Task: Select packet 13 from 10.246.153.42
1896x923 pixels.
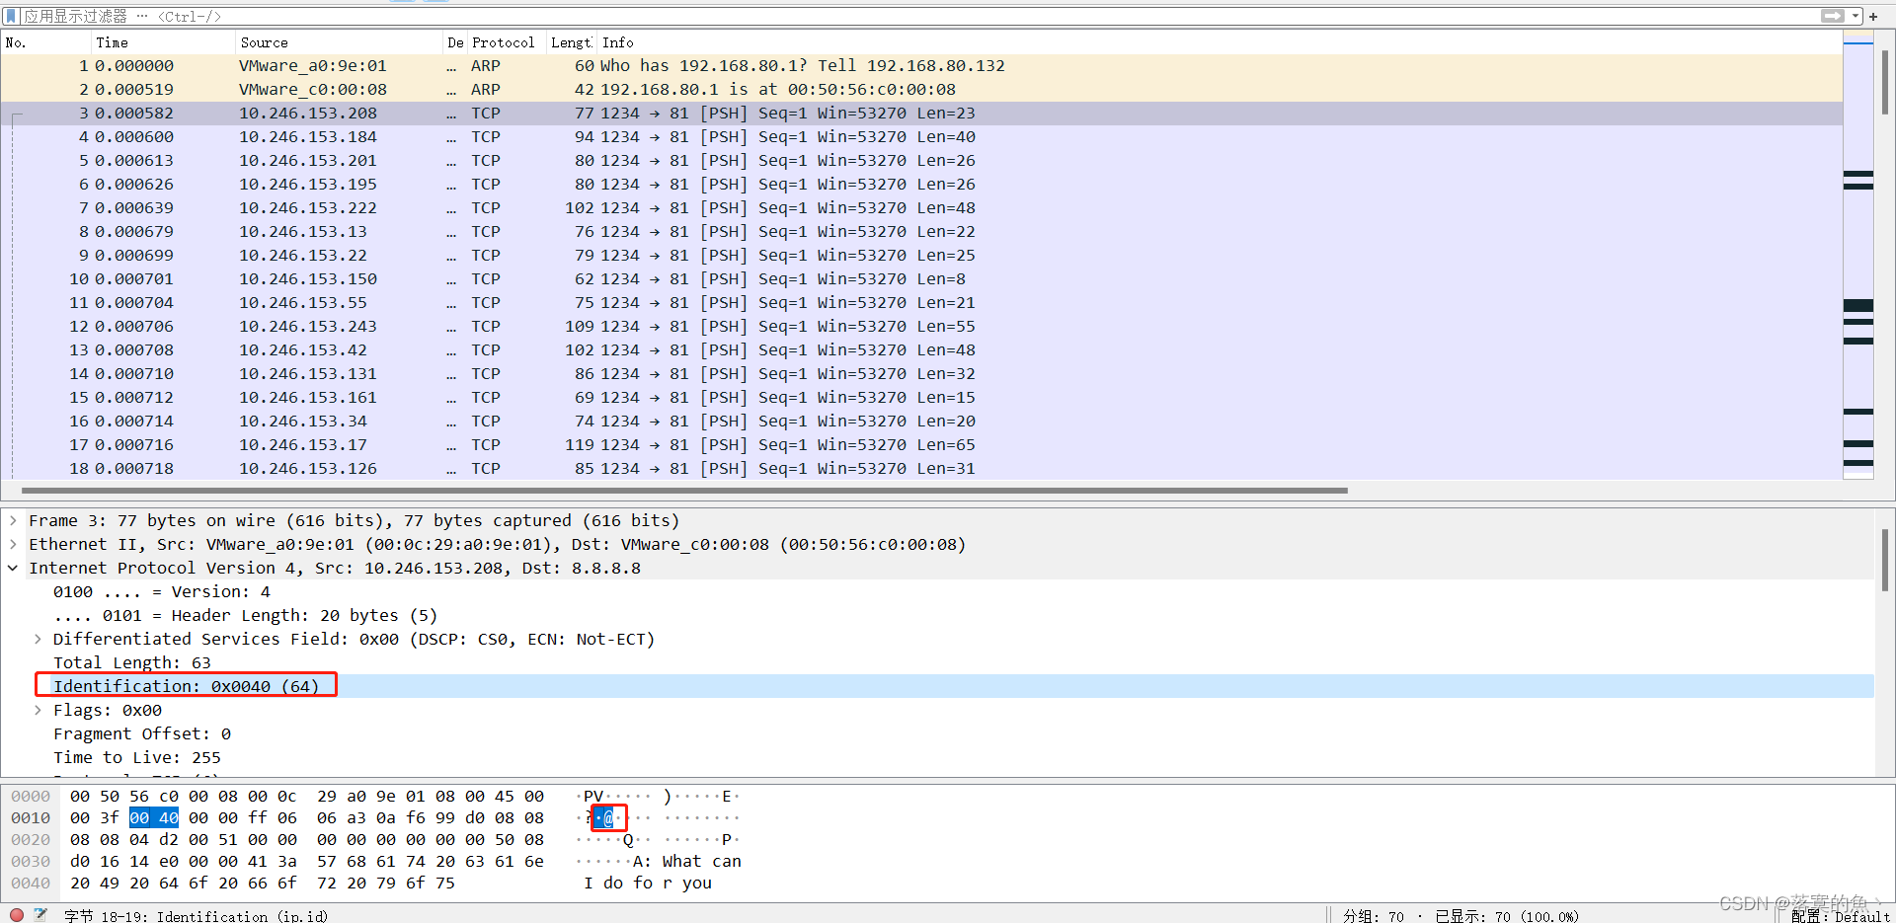Action: click(921, 350)
